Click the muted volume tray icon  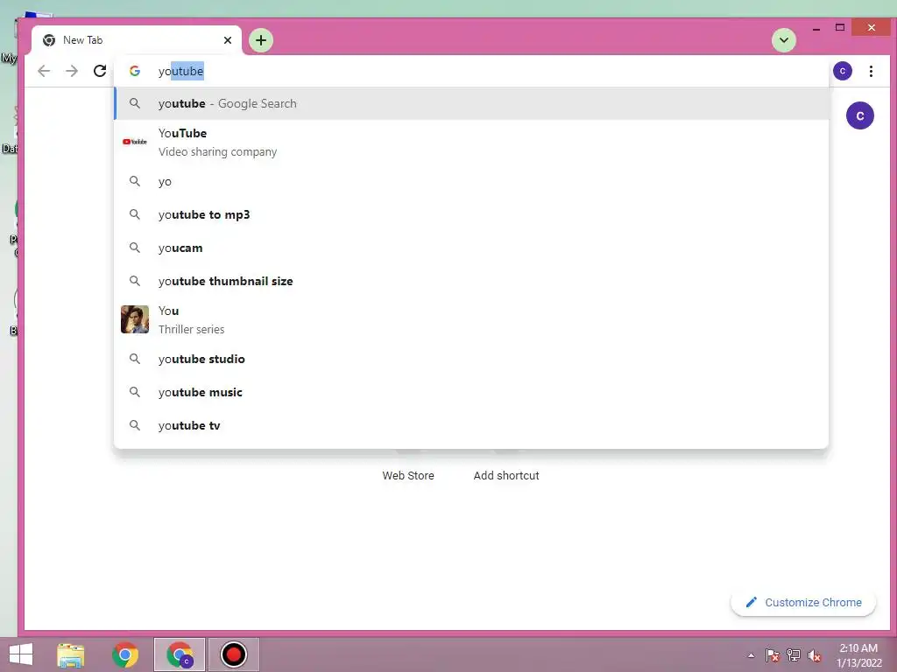[815, 655]
